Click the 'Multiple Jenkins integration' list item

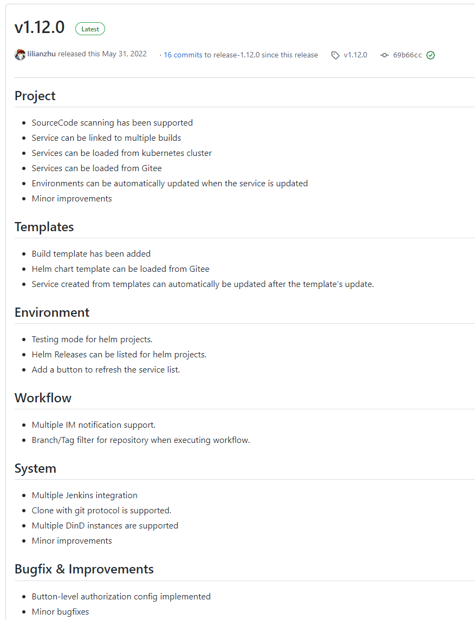pos(84,495)
